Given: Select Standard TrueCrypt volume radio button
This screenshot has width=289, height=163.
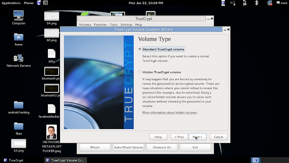Looking at the screenshot, I should pyautogui.click(x=140, y=49).
